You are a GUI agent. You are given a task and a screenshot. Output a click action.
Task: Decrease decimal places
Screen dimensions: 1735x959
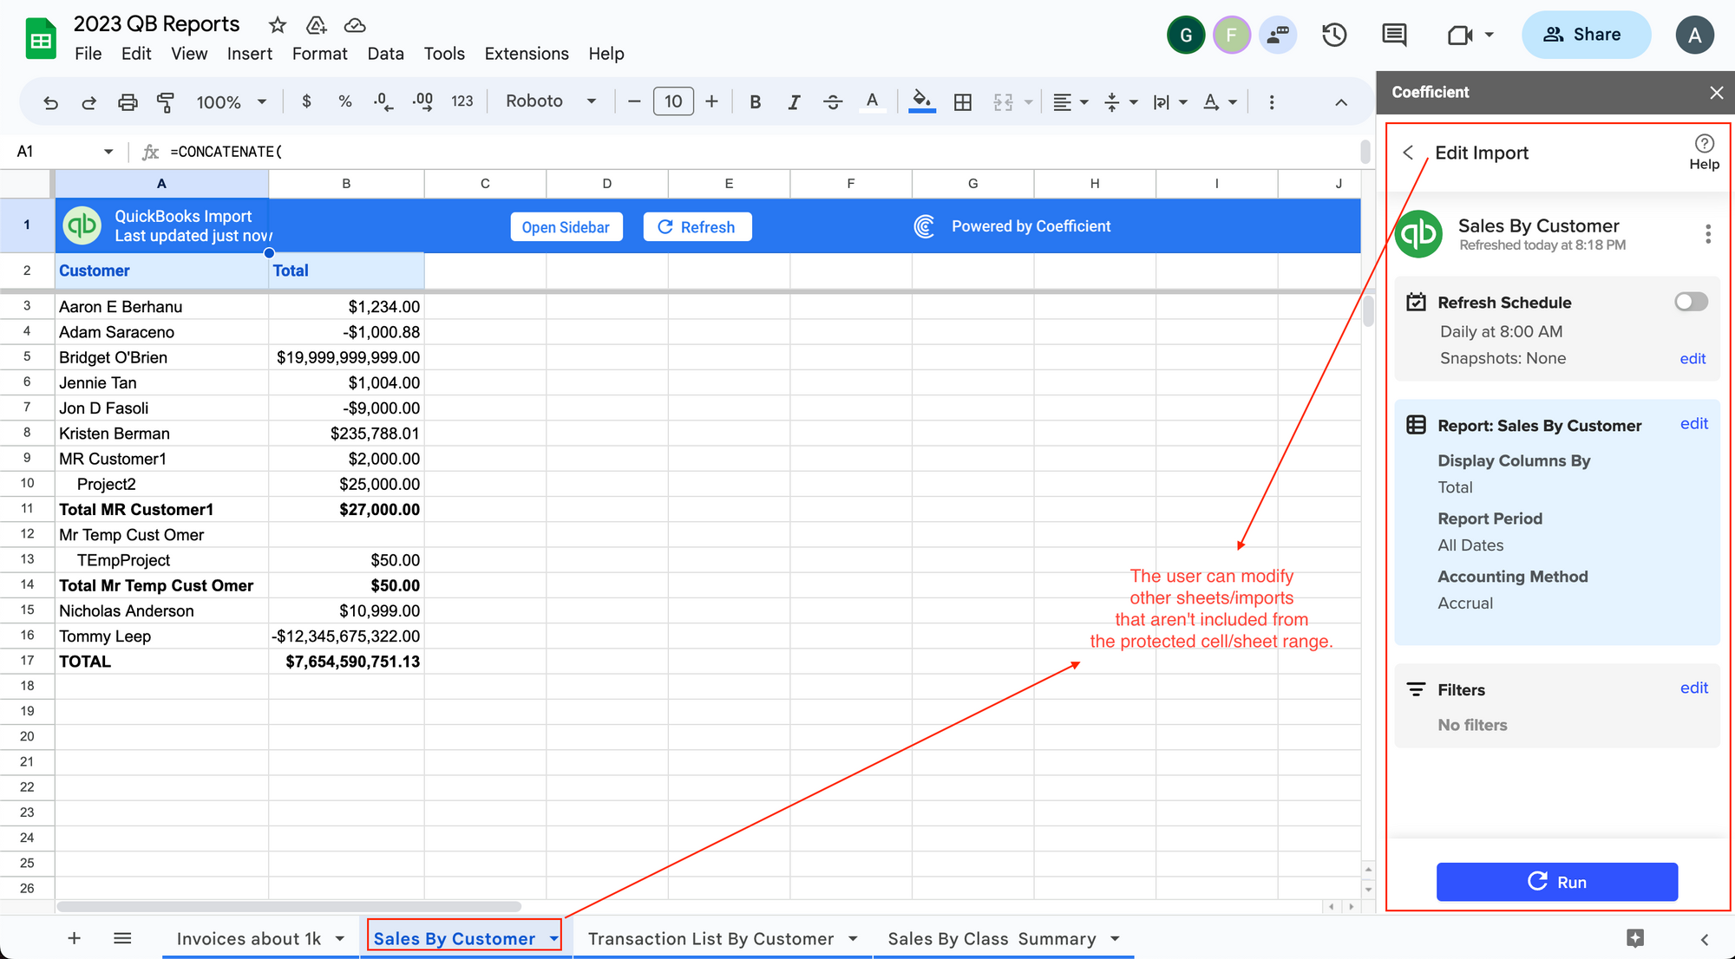(383, 101)
